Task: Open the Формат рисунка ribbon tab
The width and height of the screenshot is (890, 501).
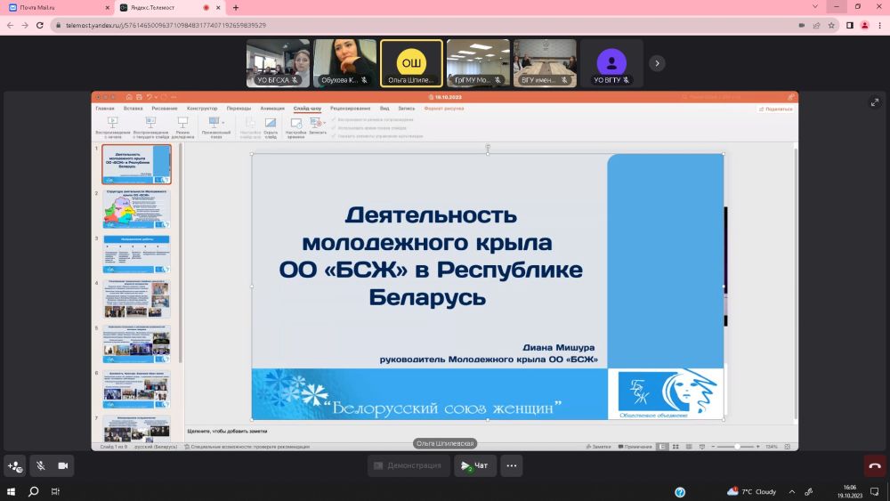Action: tap(444, 109)
